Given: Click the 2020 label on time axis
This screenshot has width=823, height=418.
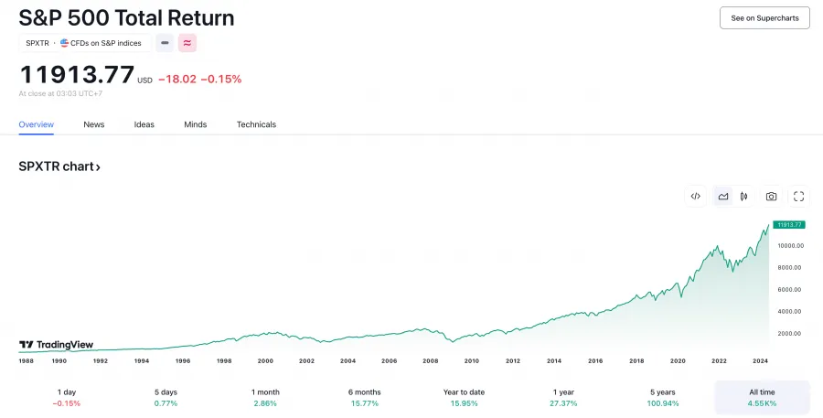Looking at the screenshot, I should click(x=678, y=360).
